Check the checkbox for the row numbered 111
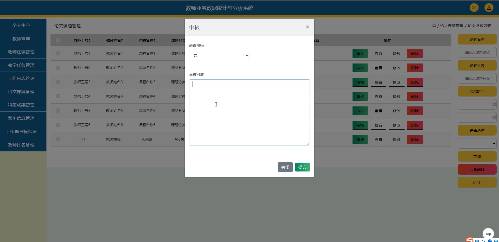 pyautogui.click(x=58, y=139)
